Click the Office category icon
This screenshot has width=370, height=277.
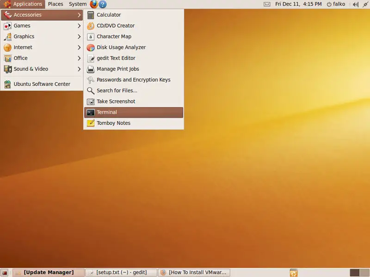7,58
